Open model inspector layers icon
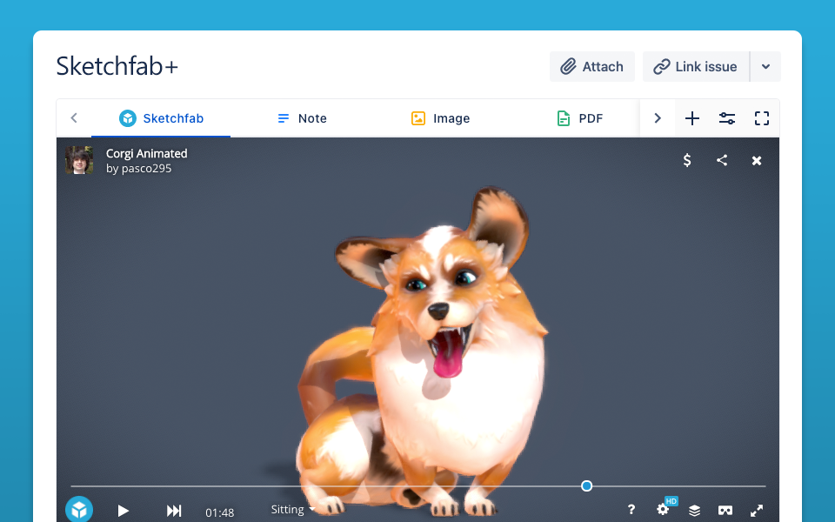The height and width of the screenshot is (522, 835). pos(694,511)
